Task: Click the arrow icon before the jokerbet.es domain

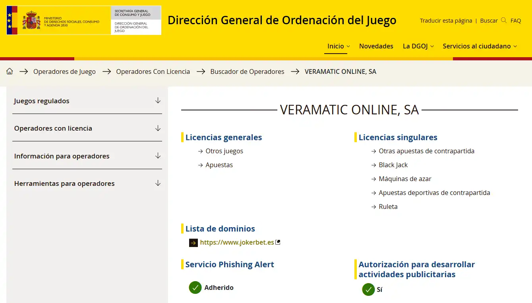Action: click(x=193, y=243)
